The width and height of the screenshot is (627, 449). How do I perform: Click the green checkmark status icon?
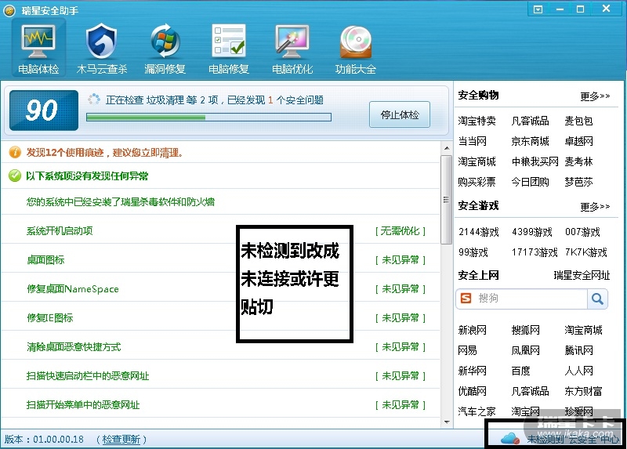click(15, 176)
